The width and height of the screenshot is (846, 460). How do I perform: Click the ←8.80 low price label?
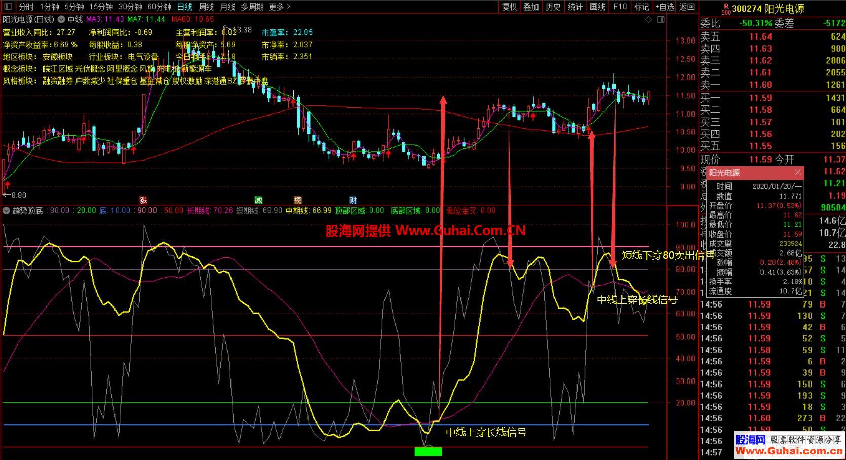(x=14, y=195)
